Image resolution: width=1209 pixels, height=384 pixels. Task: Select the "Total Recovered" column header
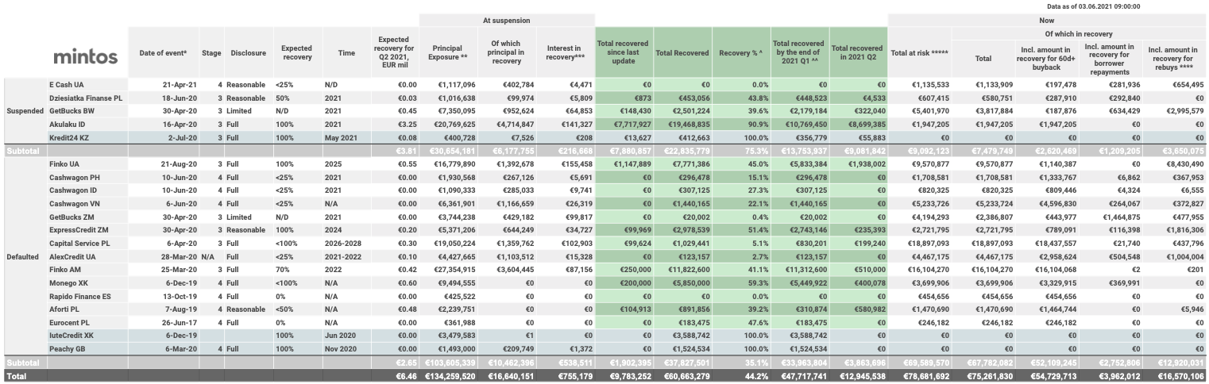[x=681, y=52]
